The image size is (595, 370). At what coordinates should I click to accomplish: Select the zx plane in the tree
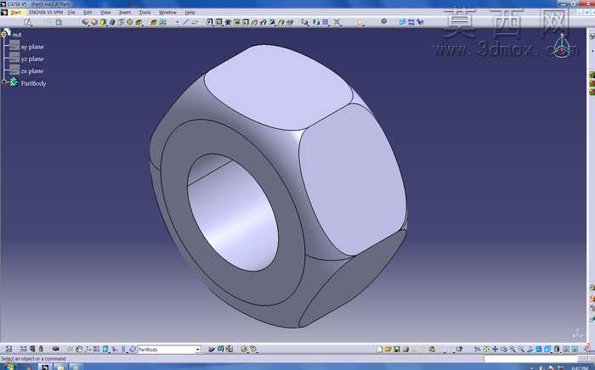32,71
